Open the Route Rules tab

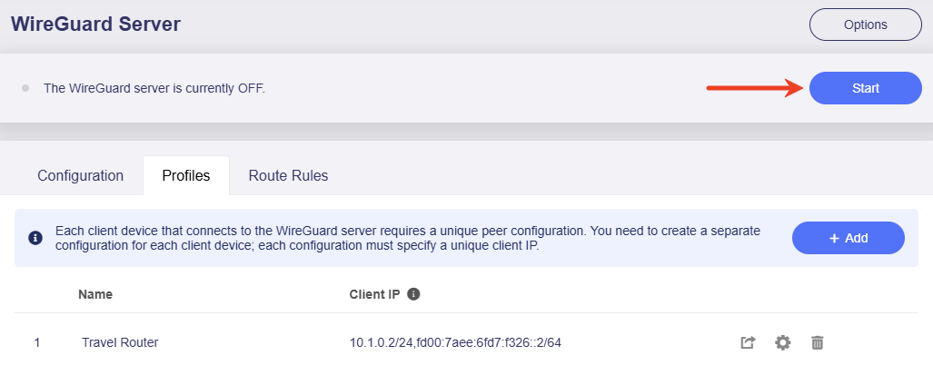288,176
